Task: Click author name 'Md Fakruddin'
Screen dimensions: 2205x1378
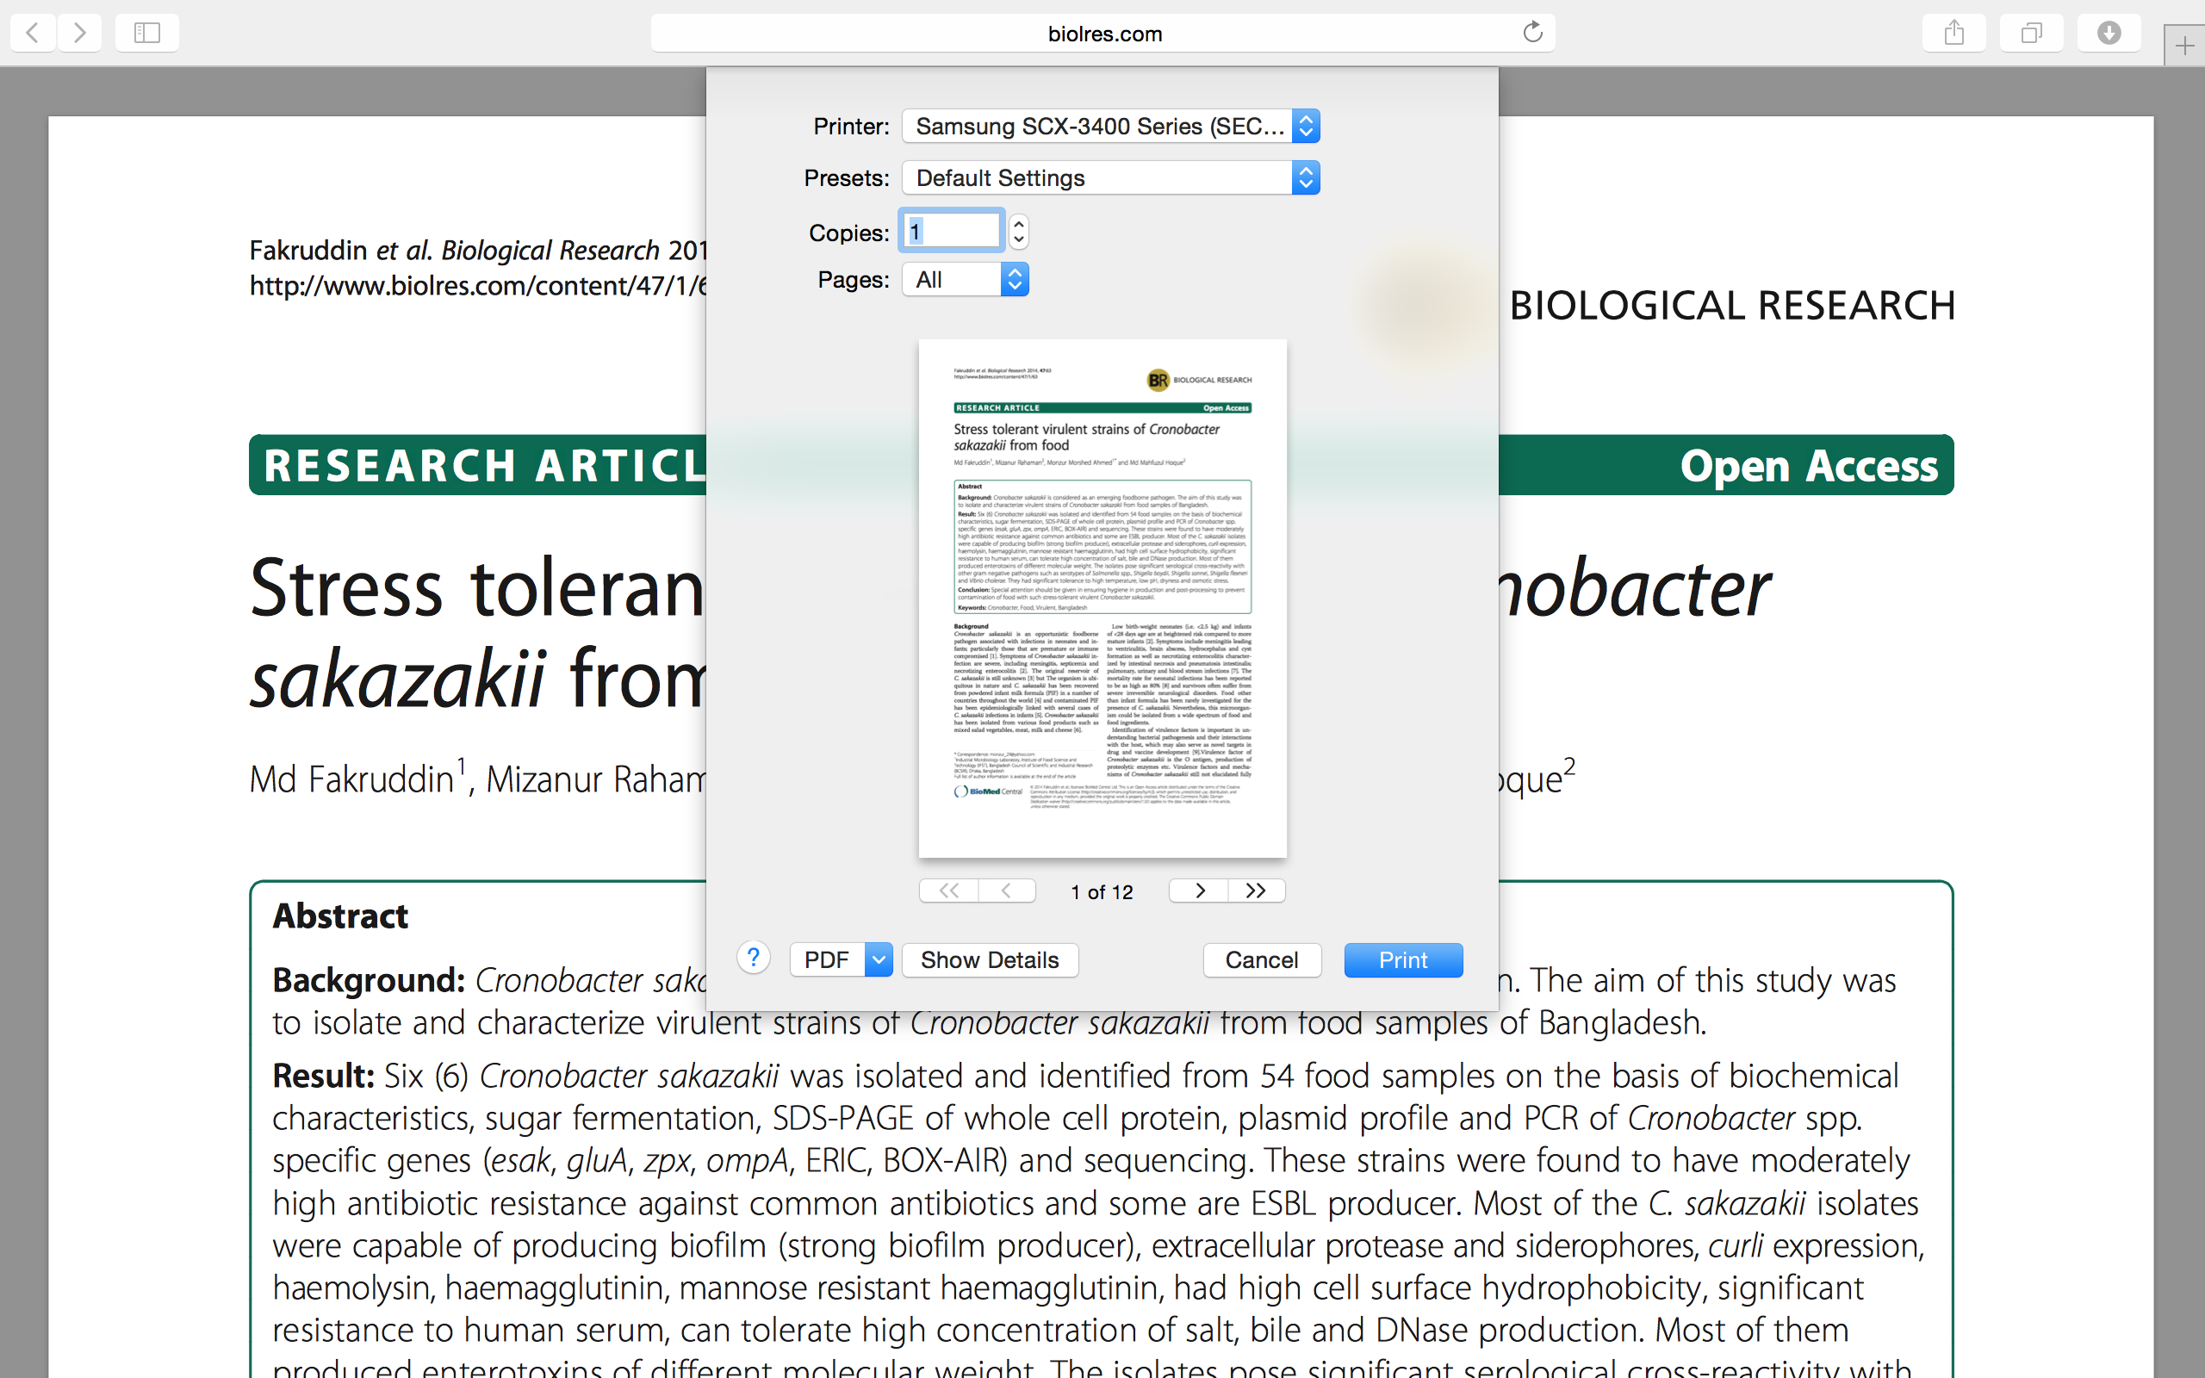Action: [x=351, y=779]
